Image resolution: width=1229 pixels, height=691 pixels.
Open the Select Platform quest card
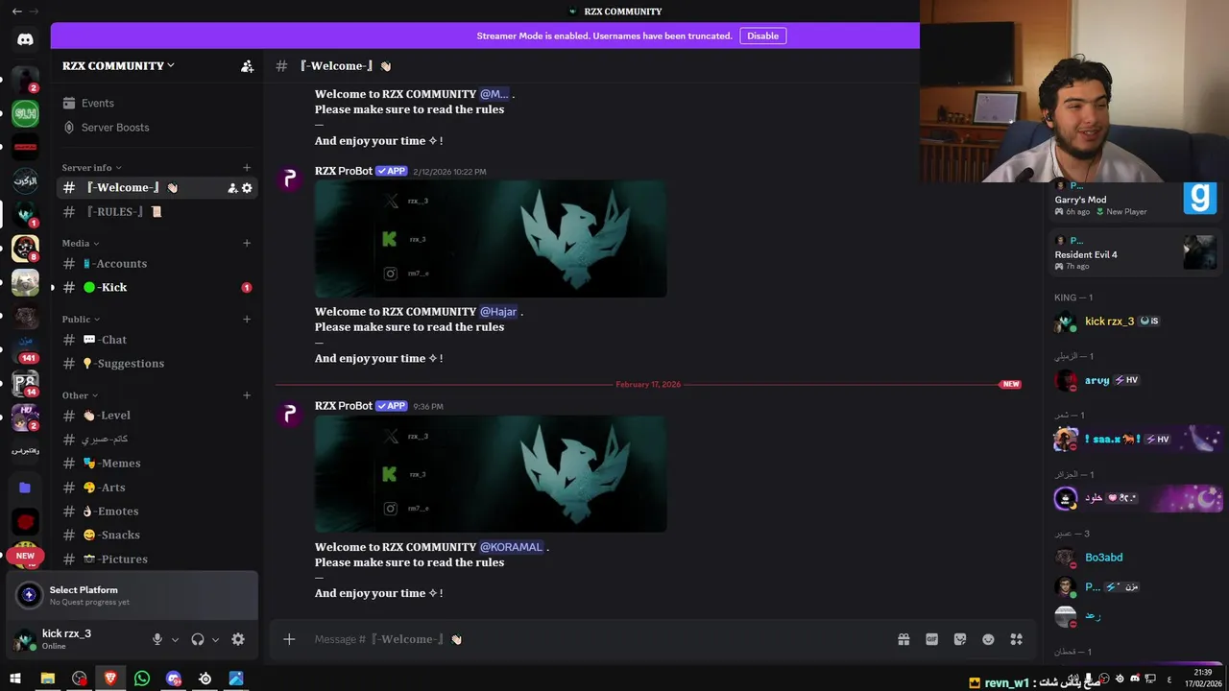pos(133,596)
